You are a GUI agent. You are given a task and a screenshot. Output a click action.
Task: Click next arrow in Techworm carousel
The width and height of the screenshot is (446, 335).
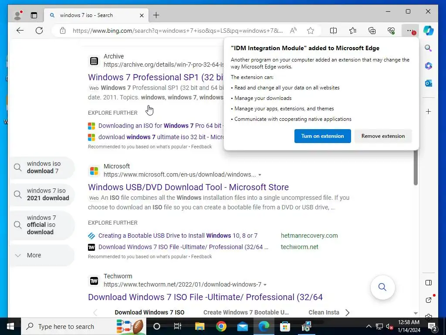pos(347,312)
